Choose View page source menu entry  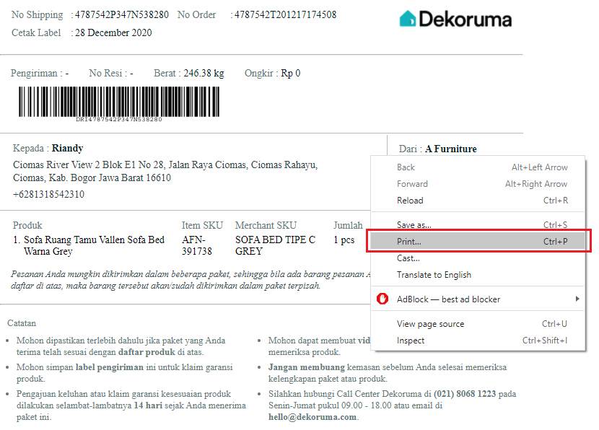coord(478,324)
